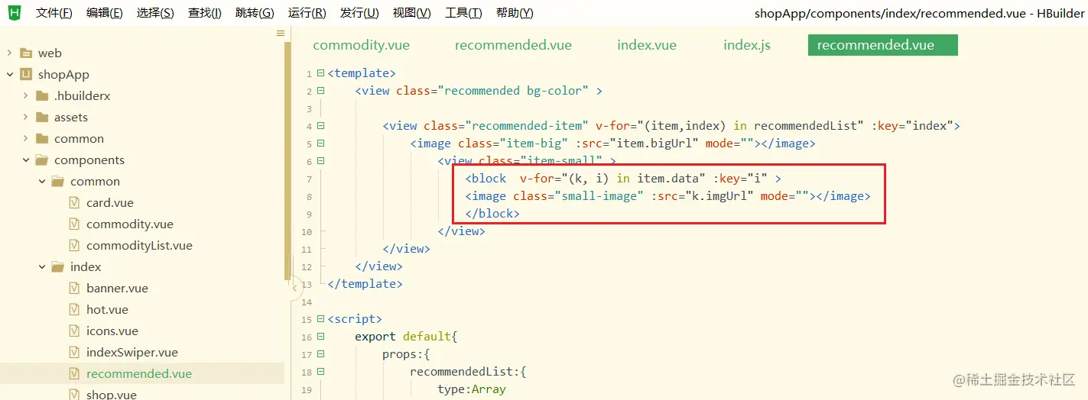Switch to the index.js editor tab
Screen dimensions: 1088x400
tap(747, 45)
